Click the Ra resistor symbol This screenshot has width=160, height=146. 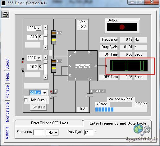(x=53, y=37)
